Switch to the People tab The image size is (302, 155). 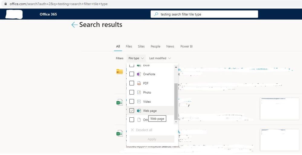tap(155, 46)
